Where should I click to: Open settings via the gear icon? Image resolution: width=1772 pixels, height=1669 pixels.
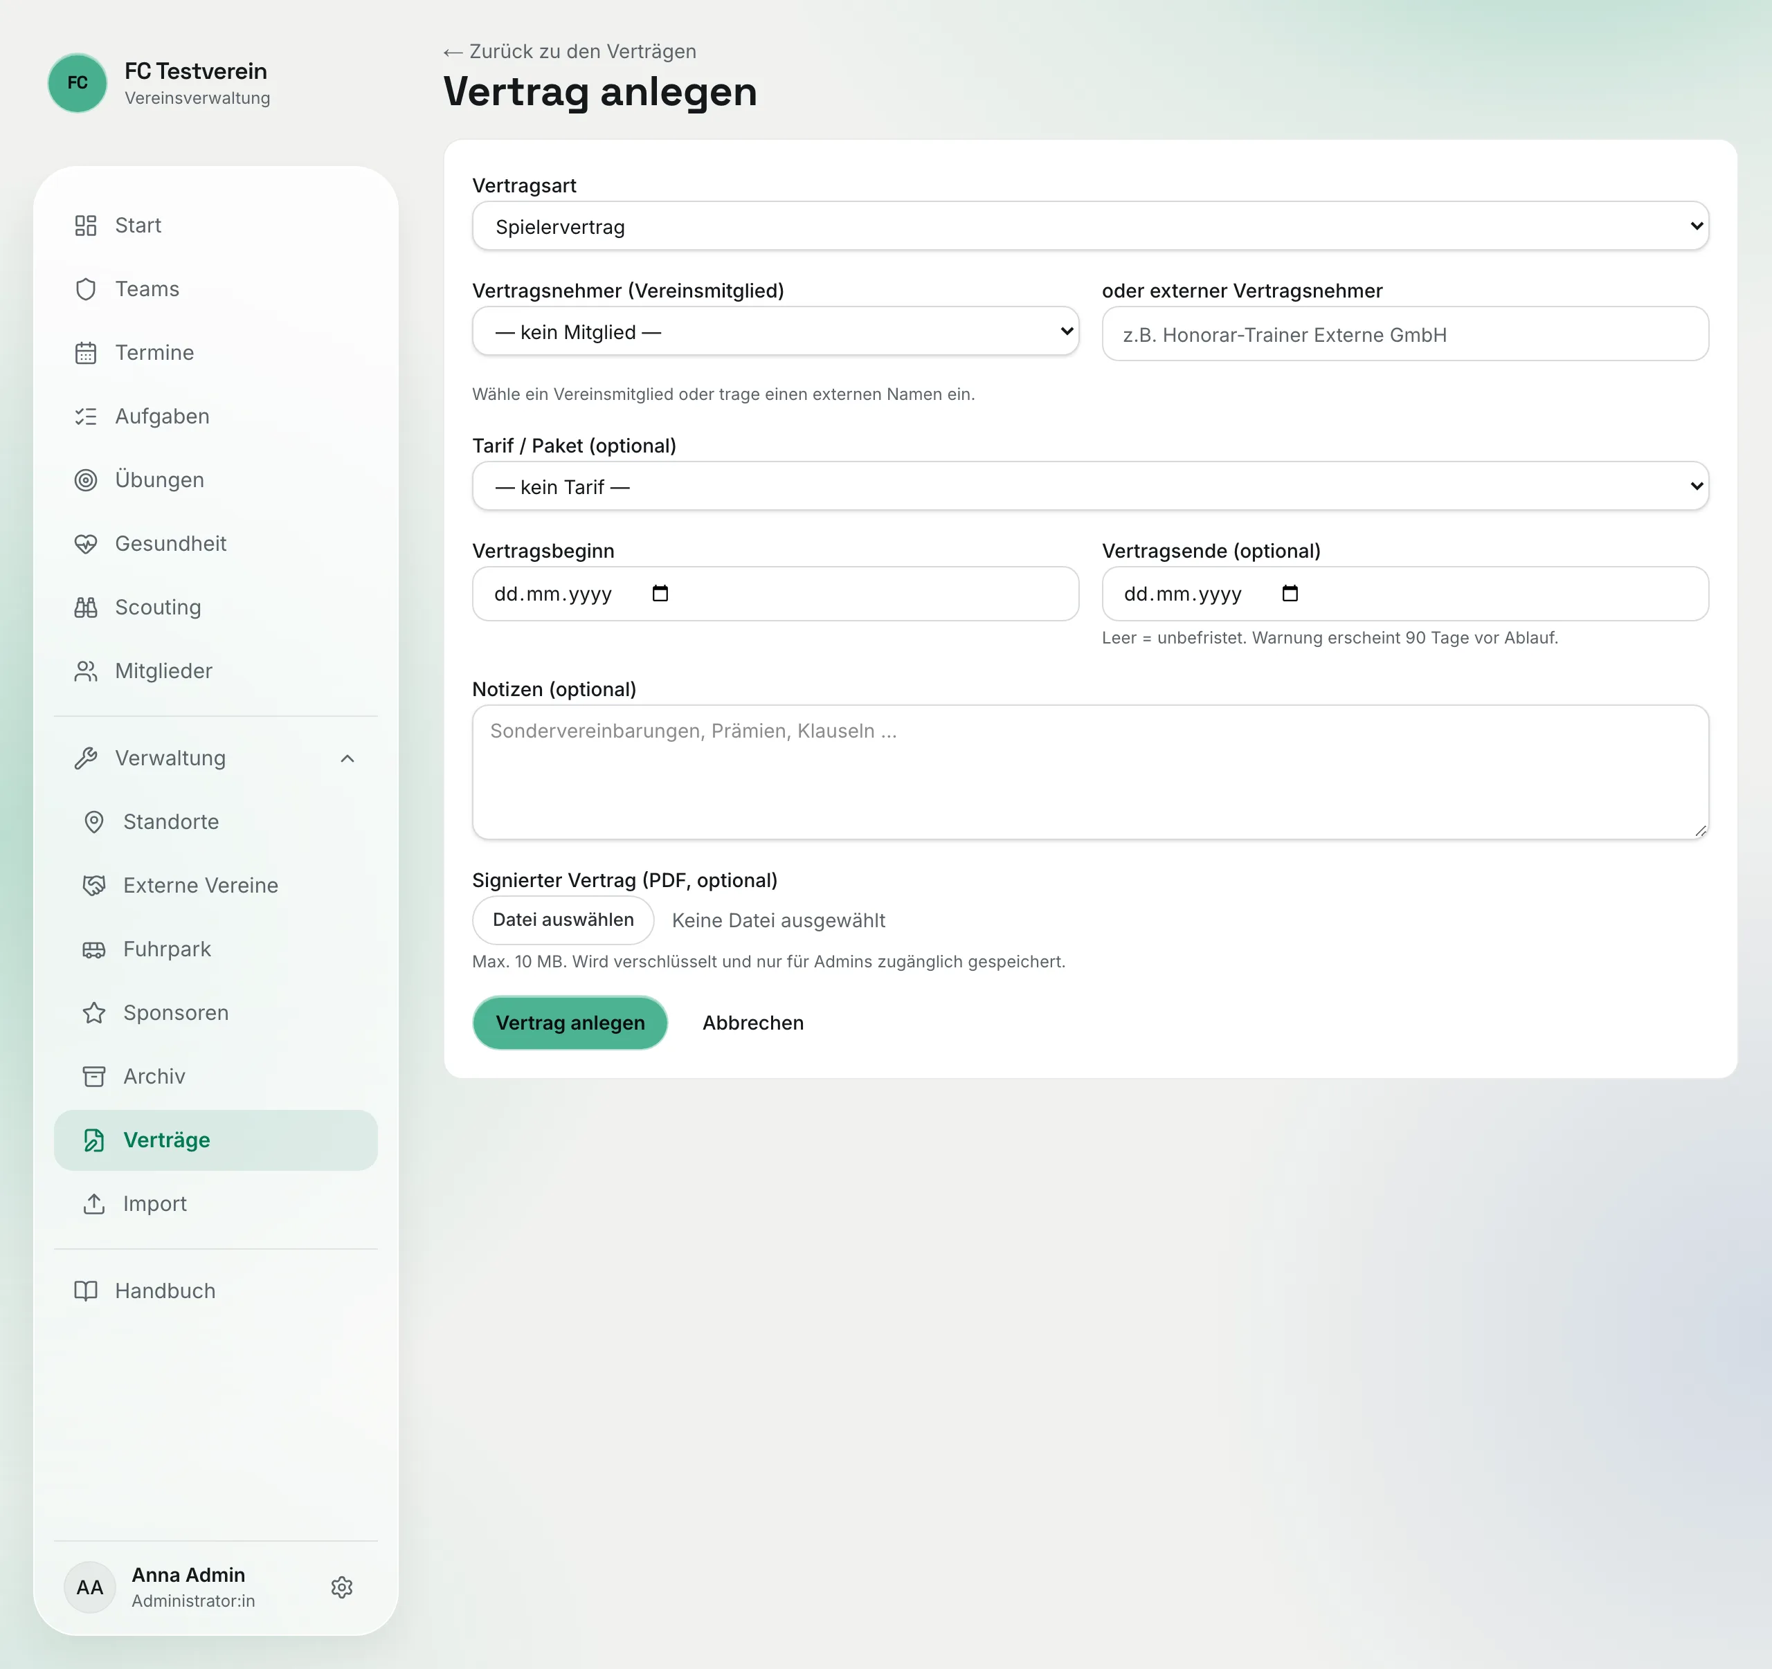(x=342, y=1587)
